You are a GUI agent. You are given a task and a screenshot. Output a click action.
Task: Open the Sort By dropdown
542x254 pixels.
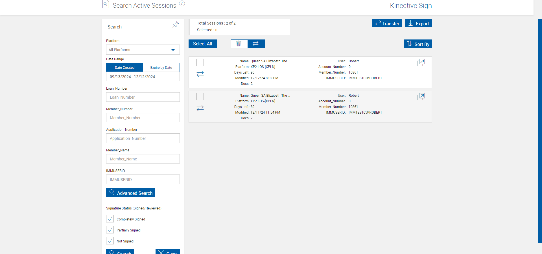(418, 44)
